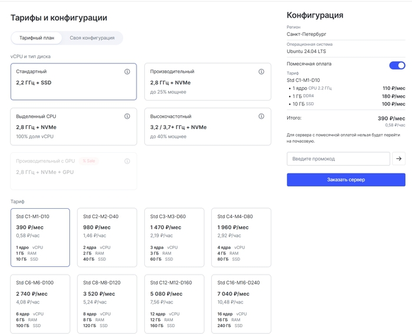Screen dimensions: 412x334
Task: Show info for Высокочастотный option
Action: [261, 116]
